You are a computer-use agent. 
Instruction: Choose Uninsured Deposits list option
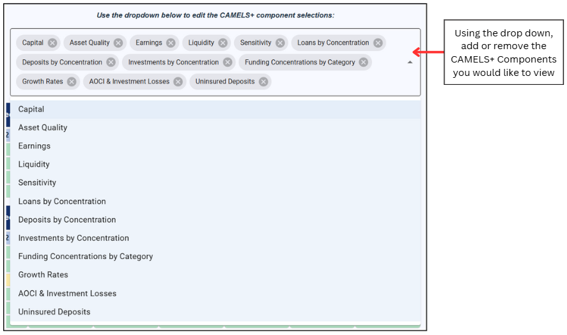[x=54, y=312]
